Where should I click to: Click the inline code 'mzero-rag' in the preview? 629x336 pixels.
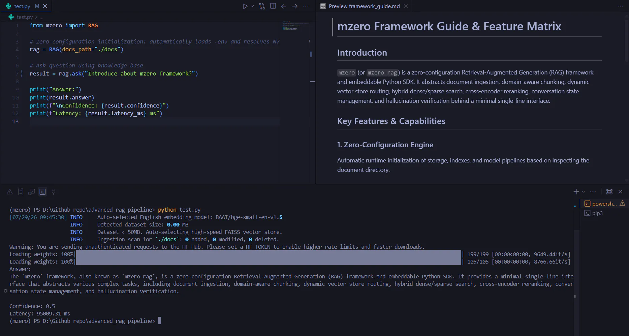pos(382,72)
